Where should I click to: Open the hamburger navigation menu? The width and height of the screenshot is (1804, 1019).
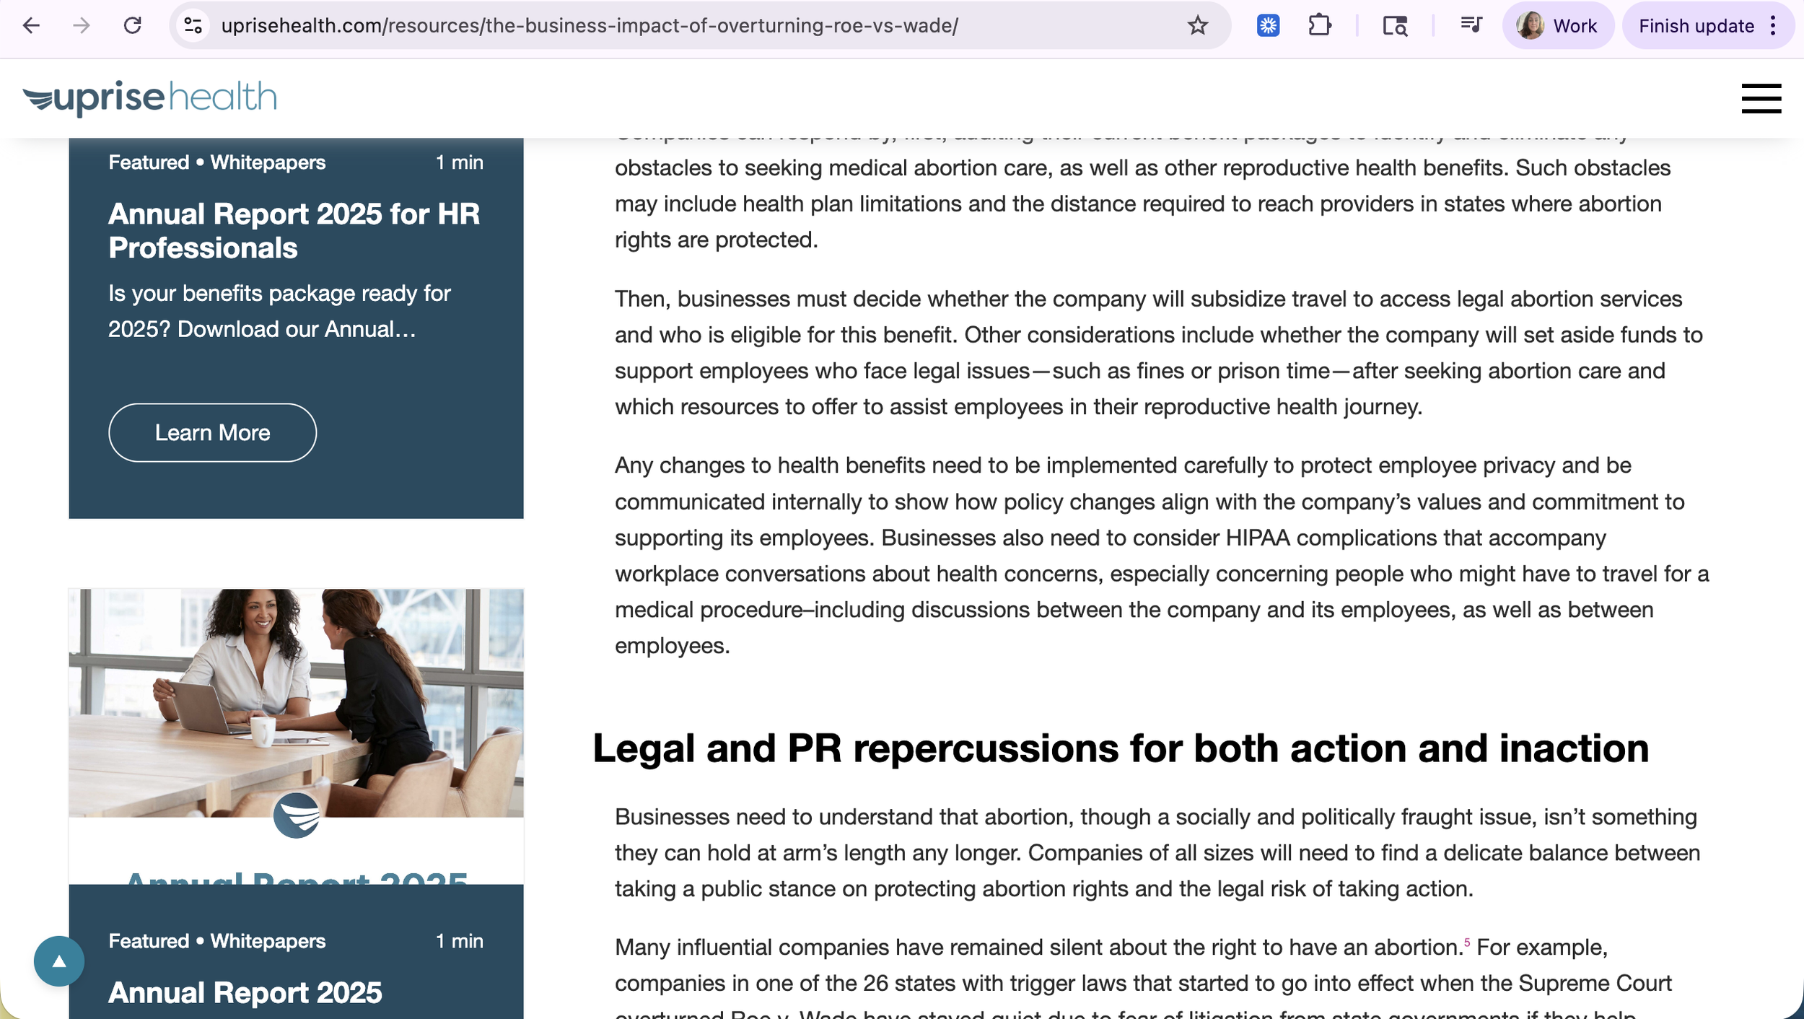pyautogui.click(x=1761, y=98)
